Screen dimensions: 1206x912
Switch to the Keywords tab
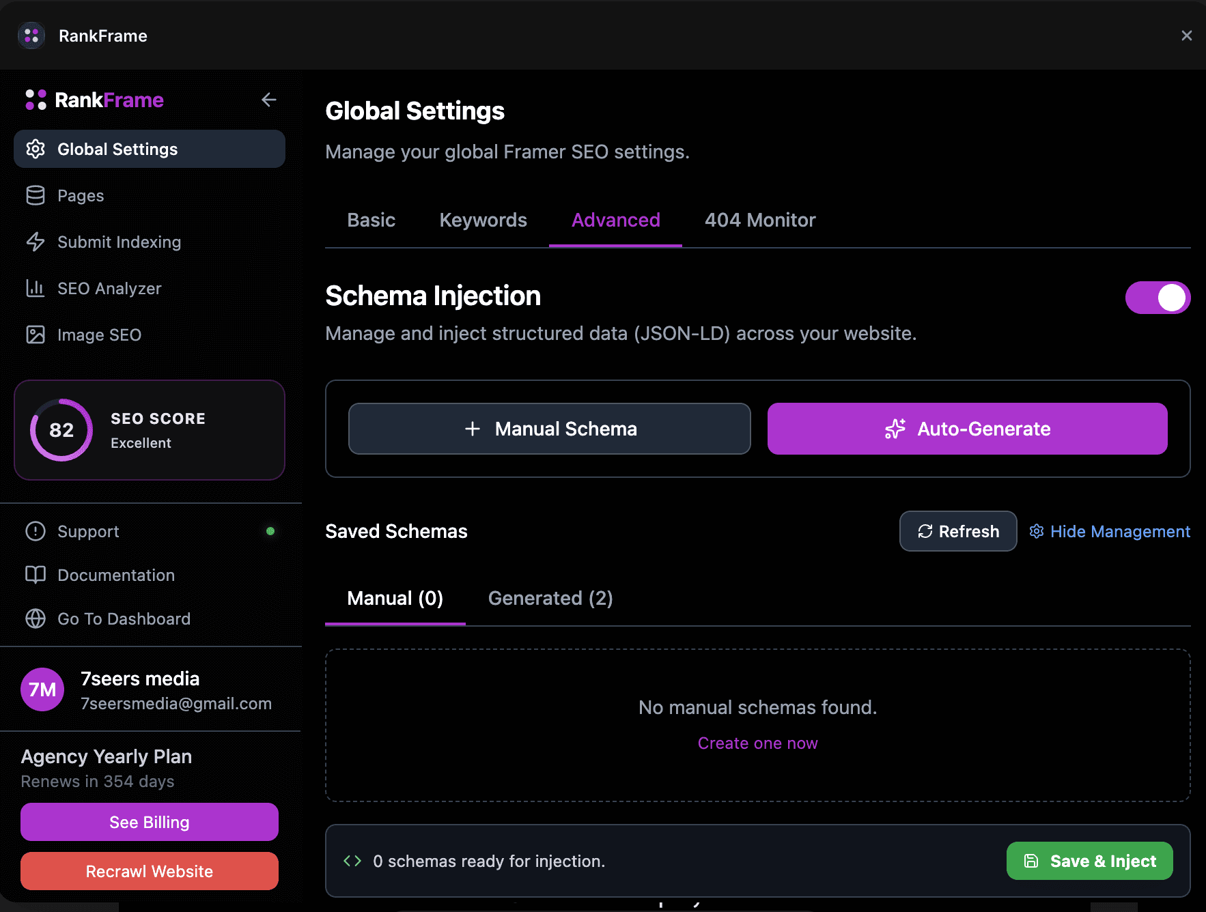483,220
